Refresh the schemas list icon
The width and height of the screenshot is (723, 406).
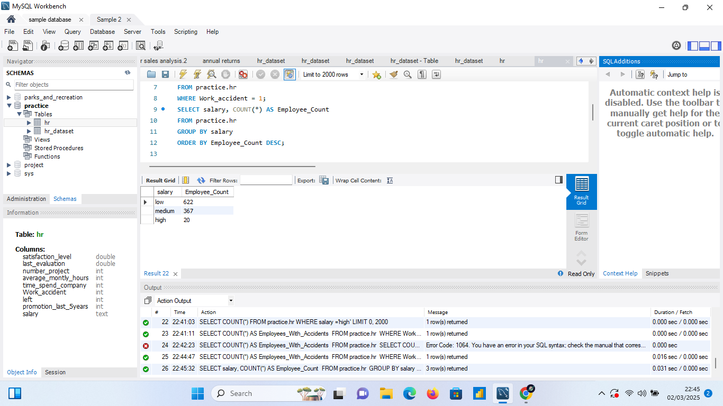point(128,73)
